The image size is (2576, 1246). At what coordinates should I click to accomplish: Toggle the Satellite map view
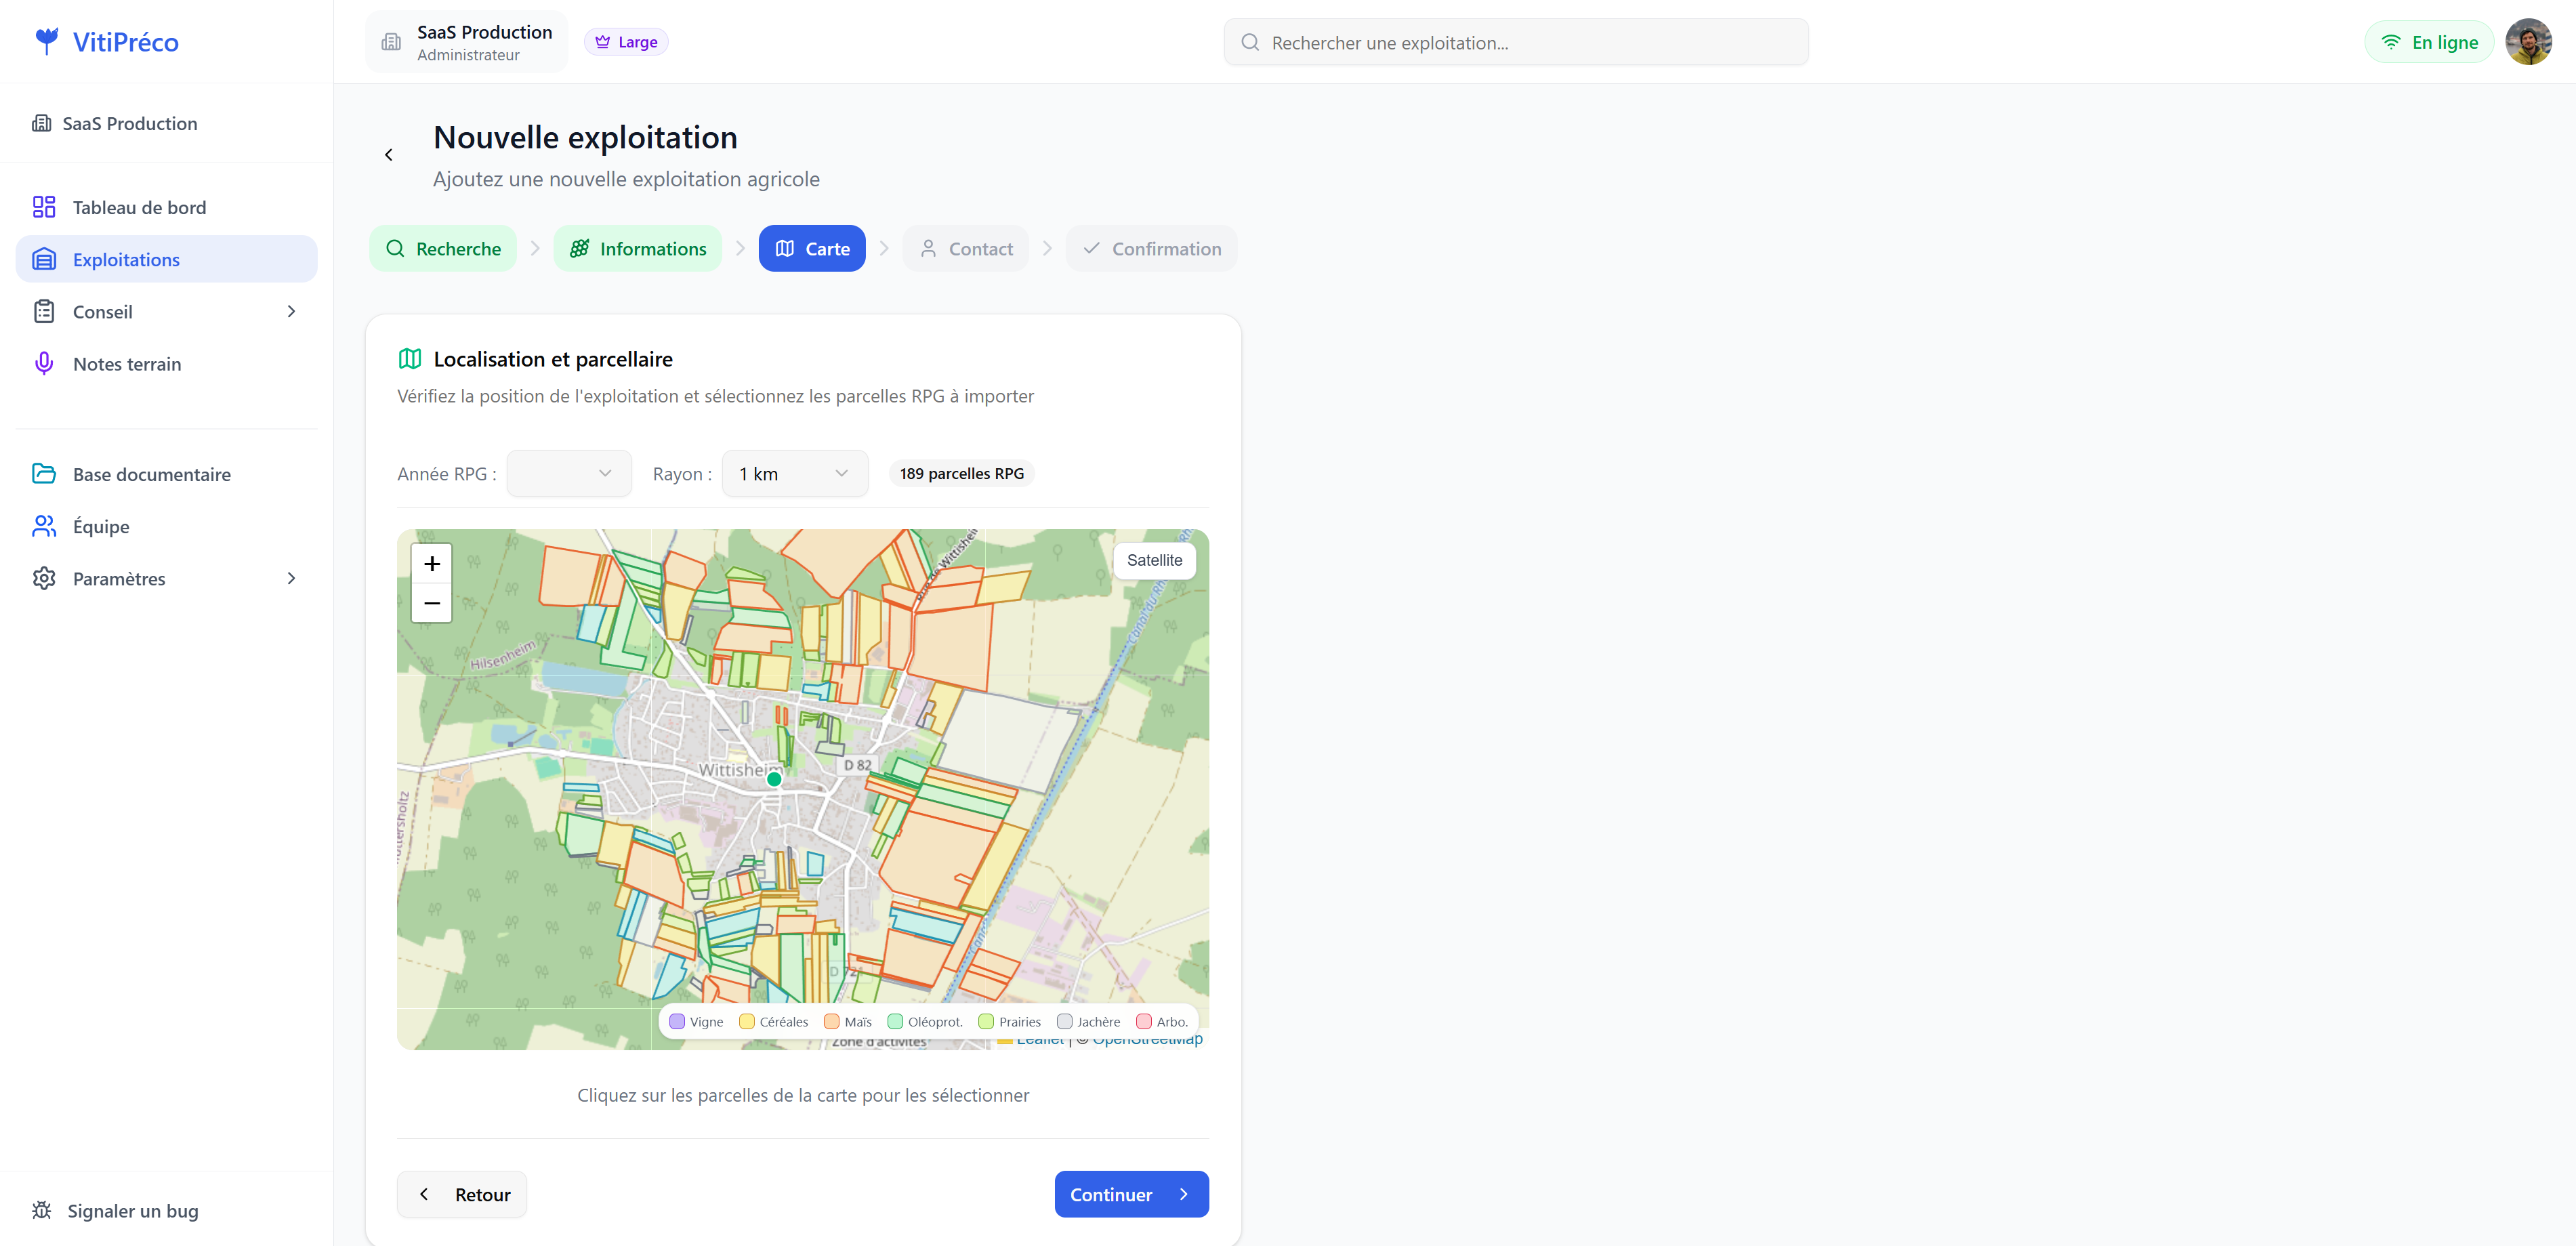pyautogui.click(x=1154, y=560)
